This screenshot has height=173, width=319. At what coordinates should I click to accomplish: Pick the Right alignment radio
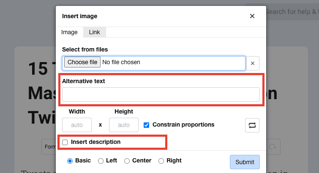click(161, 161)
